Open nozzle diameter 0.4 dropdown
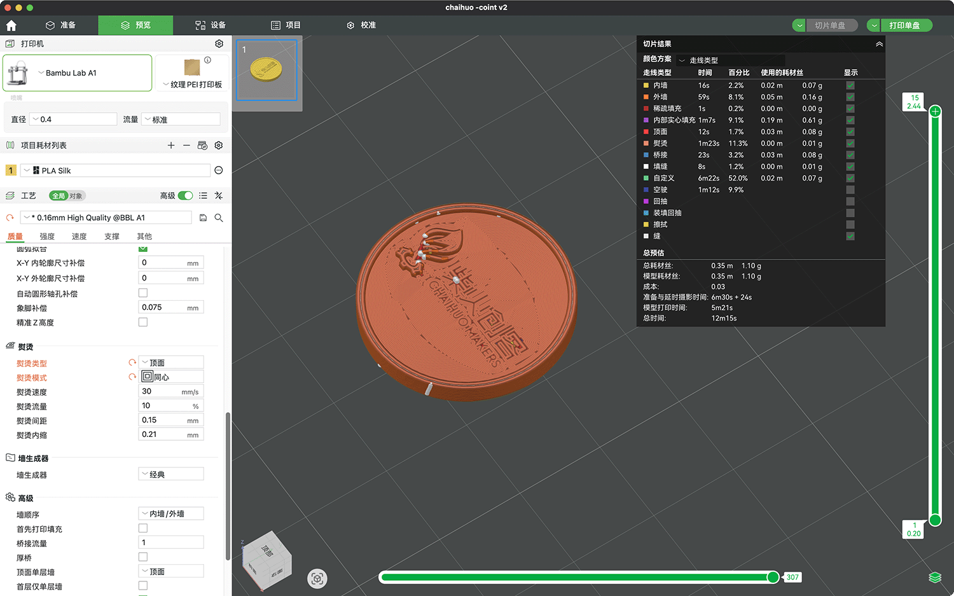 tap(73, 119)
